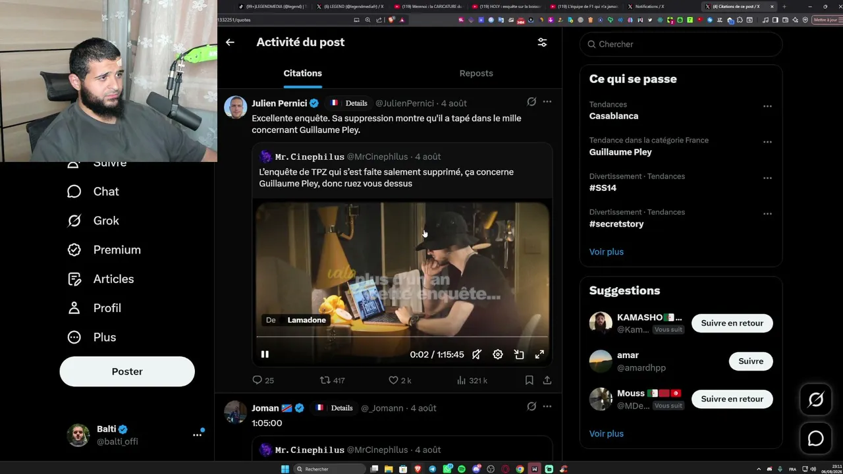Switch to the Reposts tab
This screenshot has width=843, height=474.
point(476,73)
